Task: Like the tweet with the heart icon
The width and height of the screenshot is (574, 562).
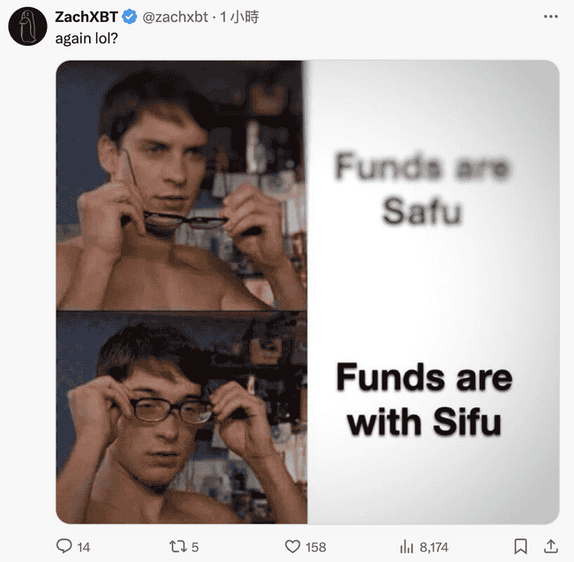Action: coord(292,547)
